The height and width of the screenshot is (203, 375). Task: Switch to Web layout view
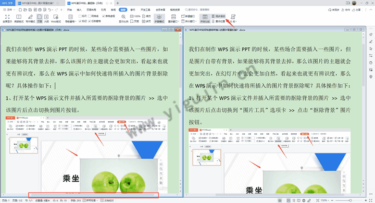coord(56,19)
